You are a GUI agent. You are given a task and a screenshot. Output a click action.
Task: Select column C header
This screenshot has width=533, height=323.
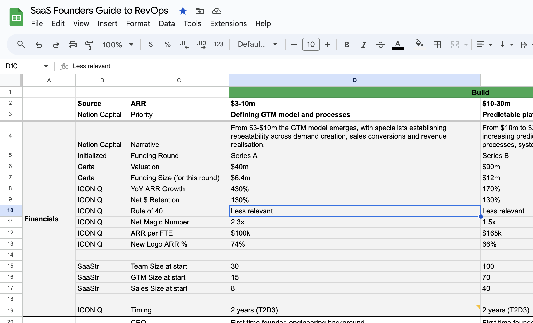coord(179,80)
